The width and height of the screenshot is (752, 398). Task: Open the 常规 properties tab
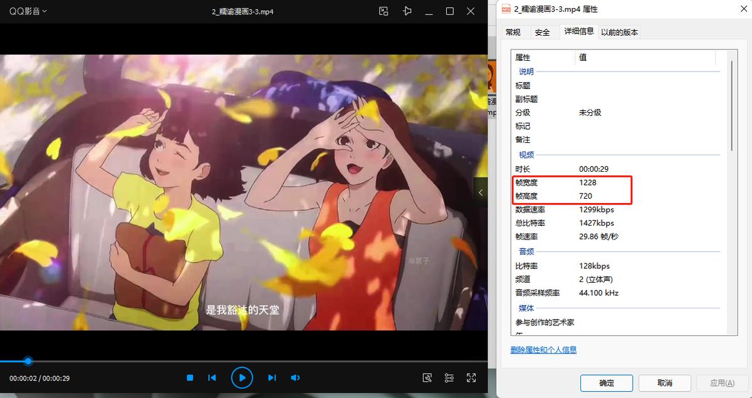point(514,31)
